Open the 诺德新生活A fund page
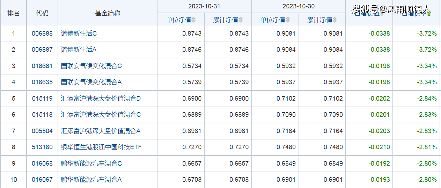The height and width of the screenshot is (188, 441). coord(79,50)
